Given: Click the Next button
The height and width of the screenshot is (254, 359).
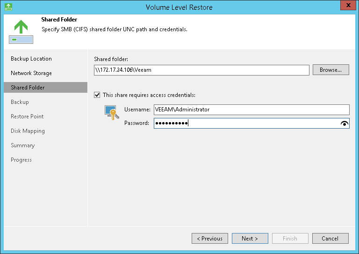Looking at the screenshot, I should click(x=250, y=239).
